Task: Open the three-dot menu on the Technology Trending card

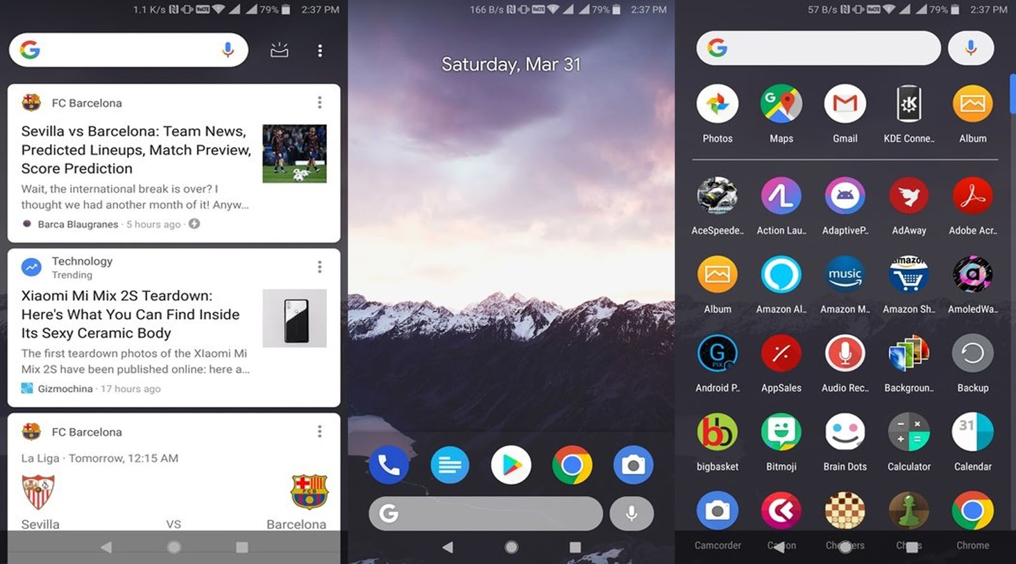Action: point(319,267)
